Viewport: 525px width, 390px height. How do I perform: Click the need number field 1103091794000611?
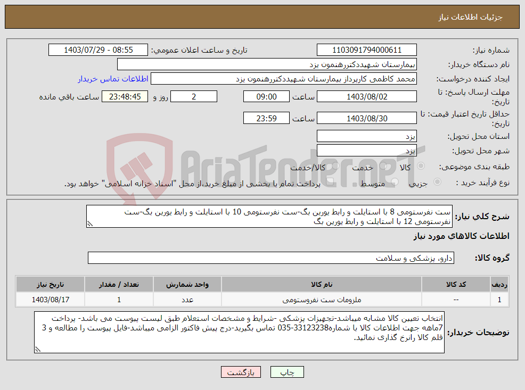[367, 50]
